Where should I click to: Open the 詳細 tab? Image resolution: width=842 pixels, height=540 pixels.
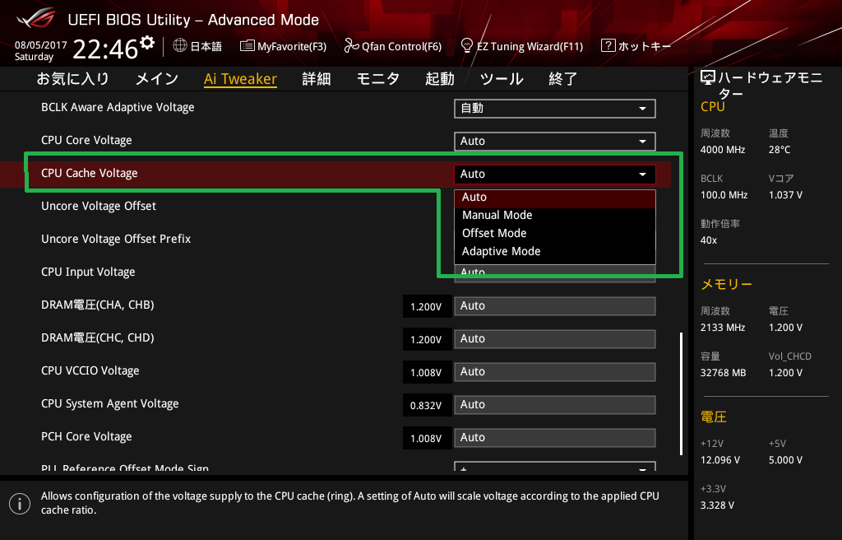click(x=317, y=79)
